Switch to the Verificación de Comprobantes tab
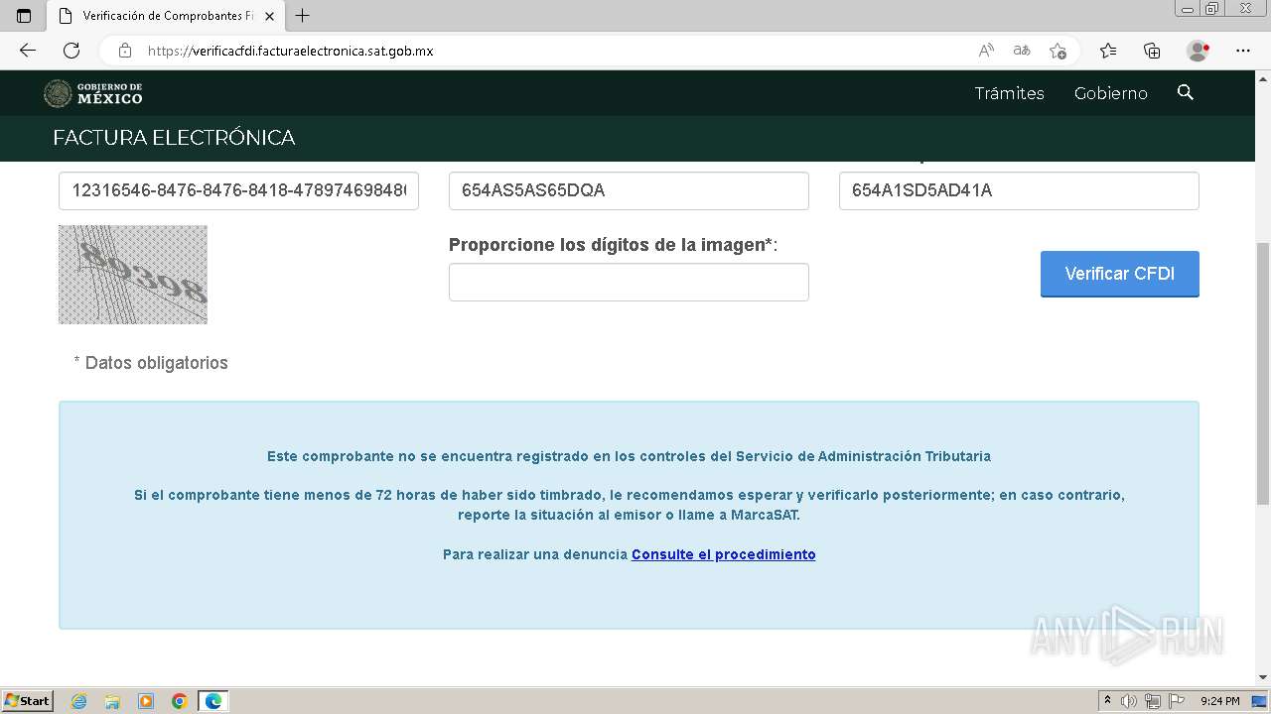Viewport: 1271px width, 714px height. click(x=166, y=16)
